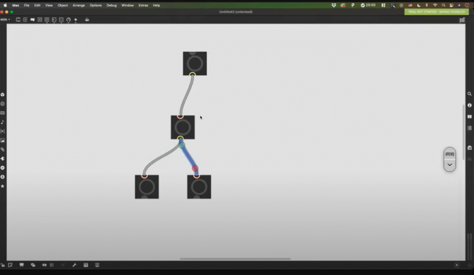The image size is (474, 275).
Task: Click the plus add dropdown in top toolbar
Action: (x=76, y=20)
